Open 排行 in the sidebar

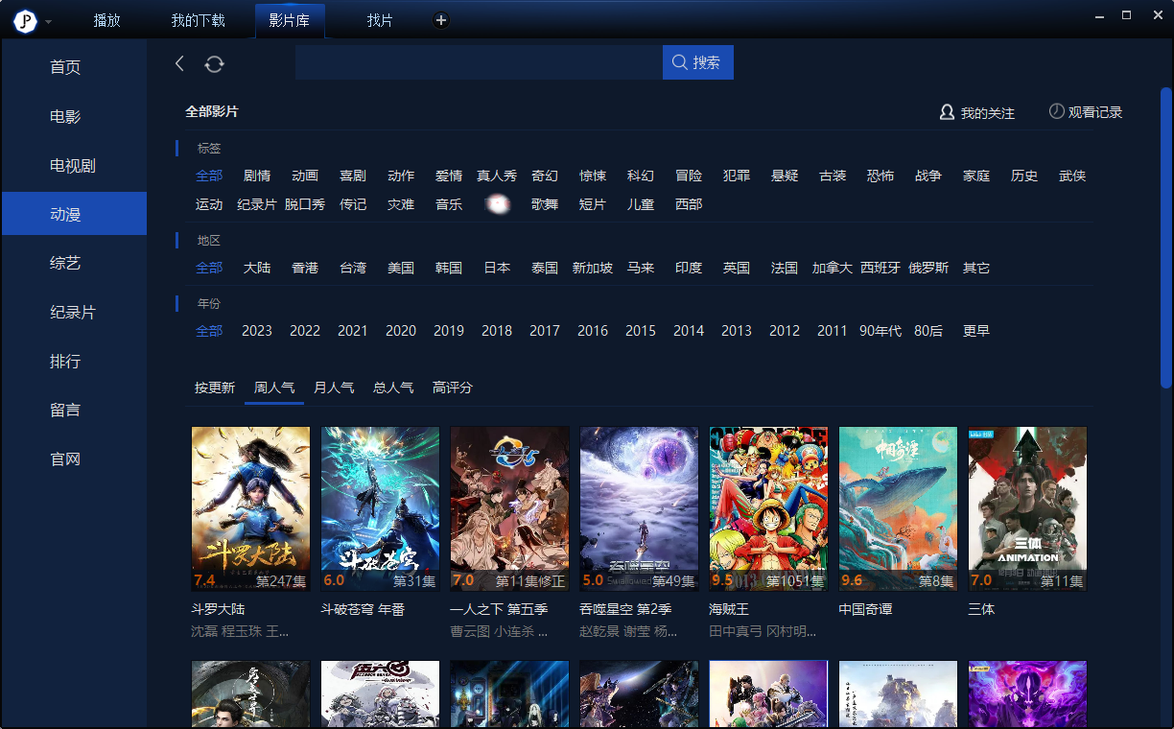click(x=65, y=362)
